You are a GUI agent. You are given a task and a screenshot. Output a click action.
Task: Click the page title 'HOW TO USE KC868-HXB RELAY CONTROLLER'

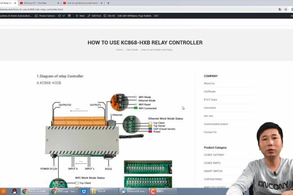145,42
